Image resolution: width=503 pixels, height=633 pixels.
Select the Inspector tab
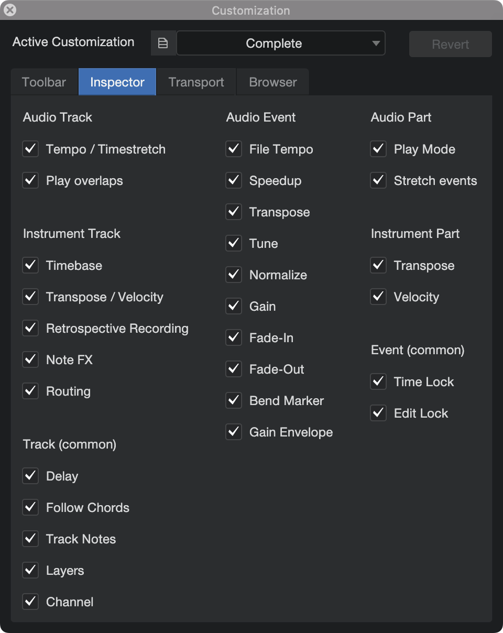pos(117,82)
